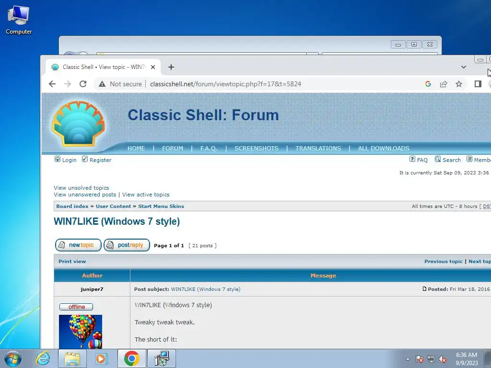
Task: Click the share page icon
Action: click(444, 84)
